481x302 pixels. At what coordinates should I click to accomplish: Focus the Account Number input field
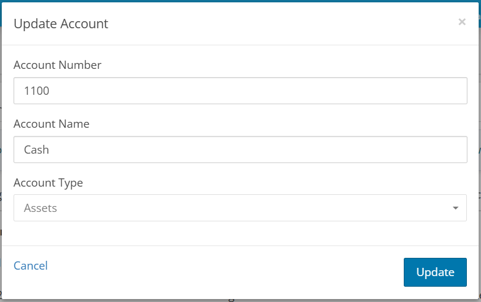(240, 91)
